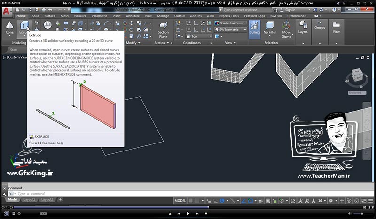The width and height of the screenshot is (376, 219).
Task: Stop video playback in KMPlayer
Action: [x=206, y=213]
